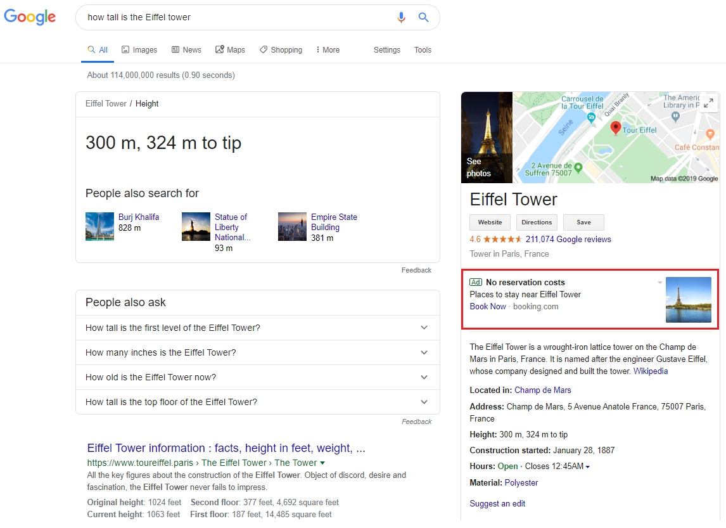Click the Ad badge icon
This screenshot has width=726, height=528.
pos(476,282)
